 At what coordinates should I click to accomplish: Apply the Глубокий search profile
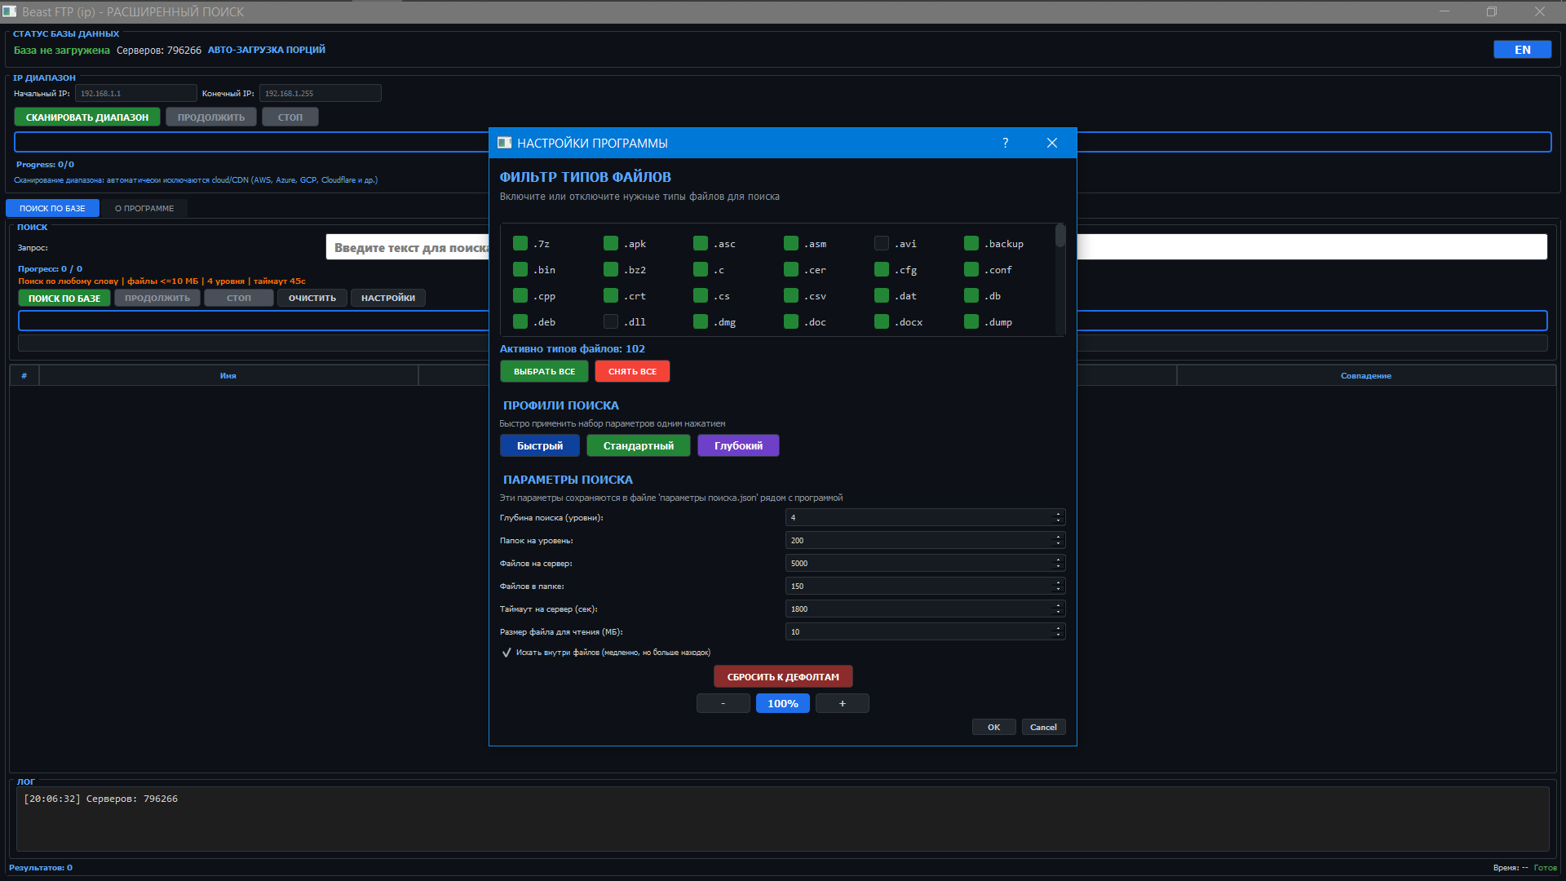(x=738, y=445)
